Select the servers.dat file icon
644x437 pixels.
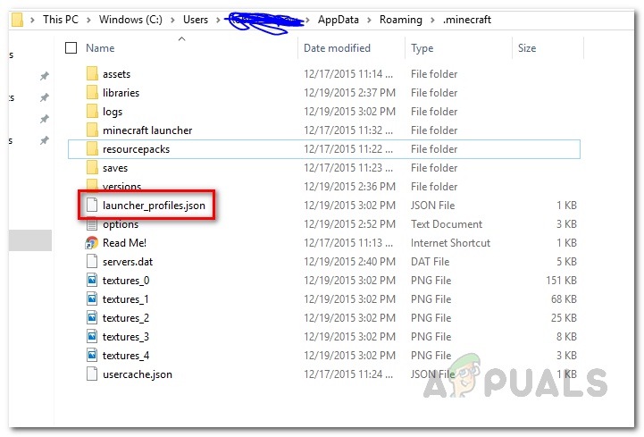[92, 262]
